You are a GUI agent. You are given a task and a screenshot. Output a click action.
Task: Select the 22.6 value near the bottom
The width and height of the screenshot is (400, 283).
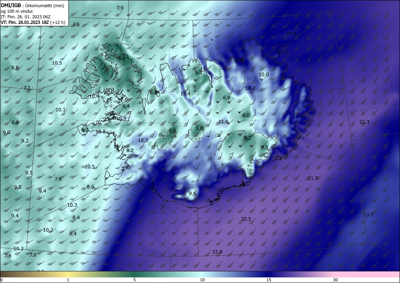coord(217,252)
